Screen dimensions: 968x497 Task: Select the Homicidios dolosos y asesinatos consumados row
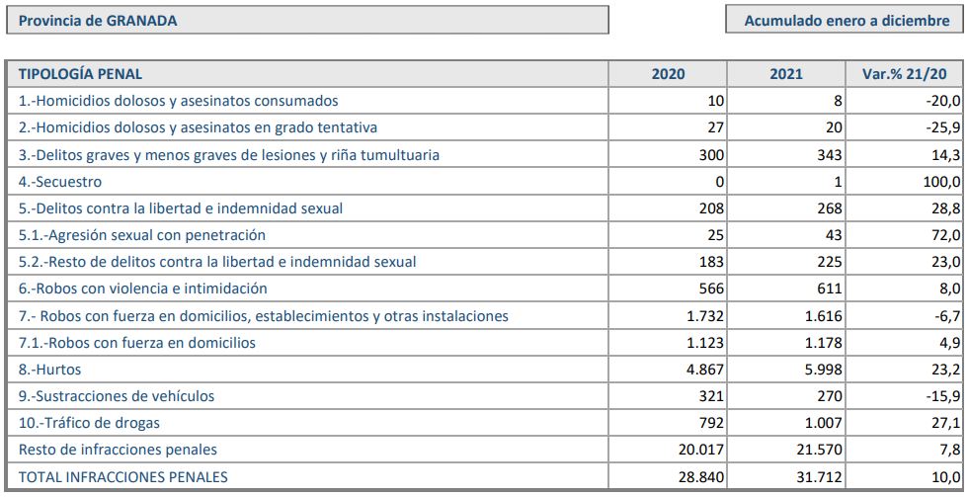point(179,101)
